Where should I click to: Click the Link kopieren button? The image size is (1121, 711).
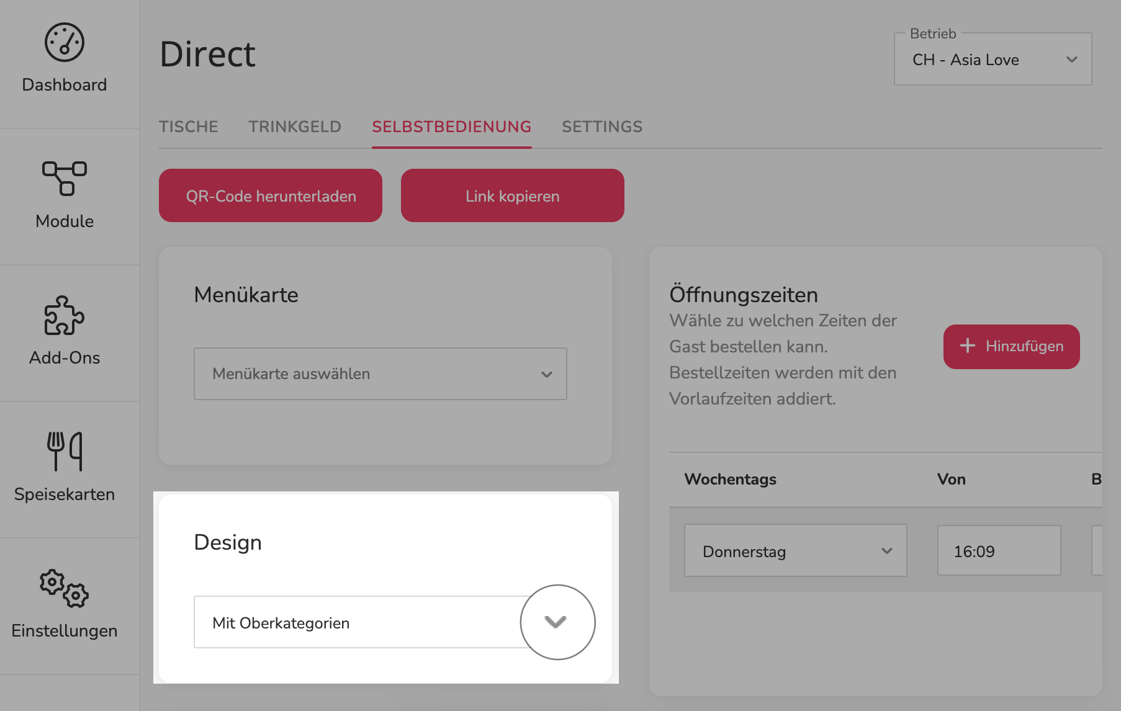point(513,195)
